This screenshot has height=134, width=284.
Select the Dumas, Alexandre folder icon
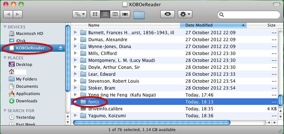click(x=83, y=40)
